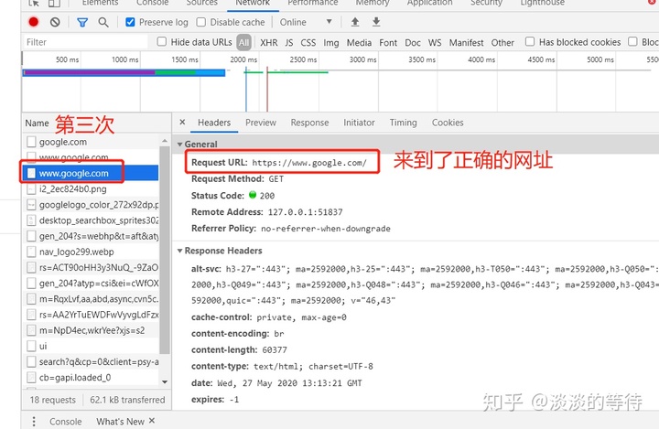Screen dimensions: 659x429
Task: Close the What's New drawer tab
Action: 152,421
